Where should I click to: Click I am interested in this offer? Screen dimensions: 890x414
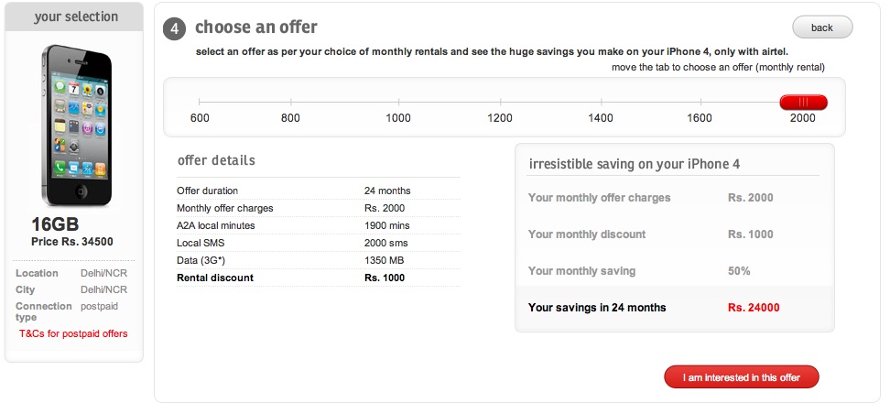(x=741, y=376)
